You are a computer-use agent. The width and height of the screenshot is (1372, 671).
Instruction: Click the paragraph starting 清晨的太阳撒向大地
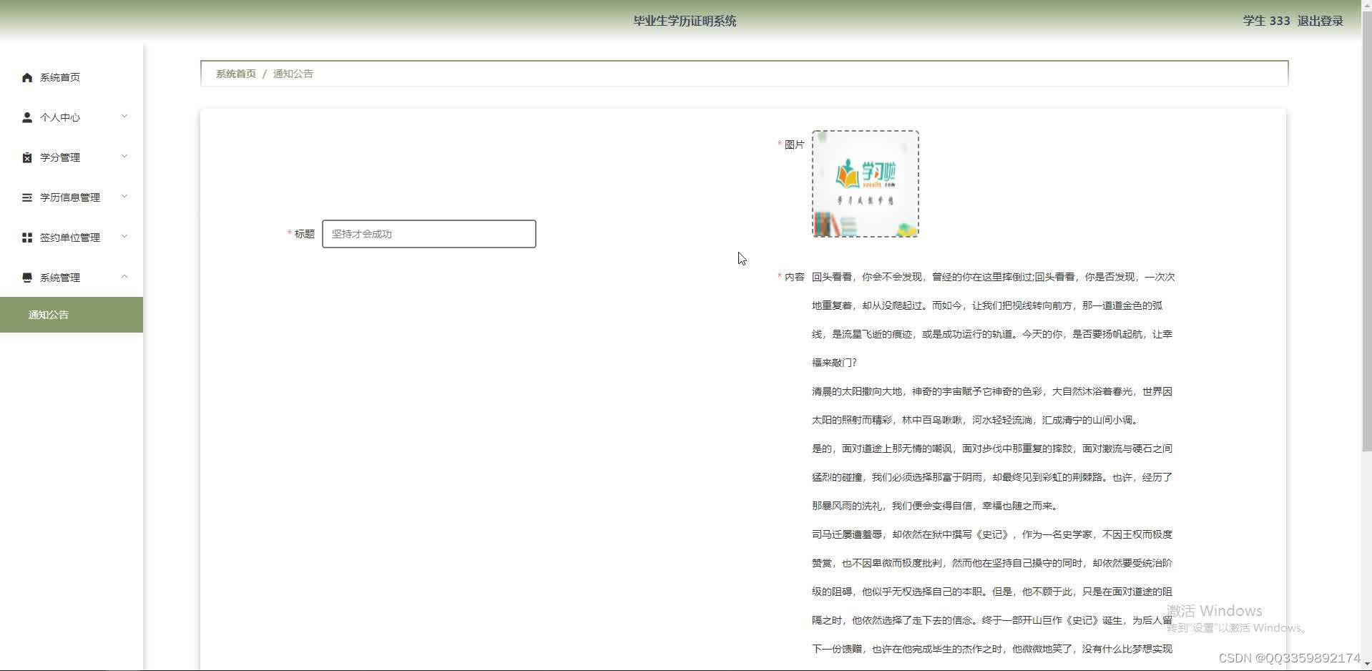click(992, 406)
